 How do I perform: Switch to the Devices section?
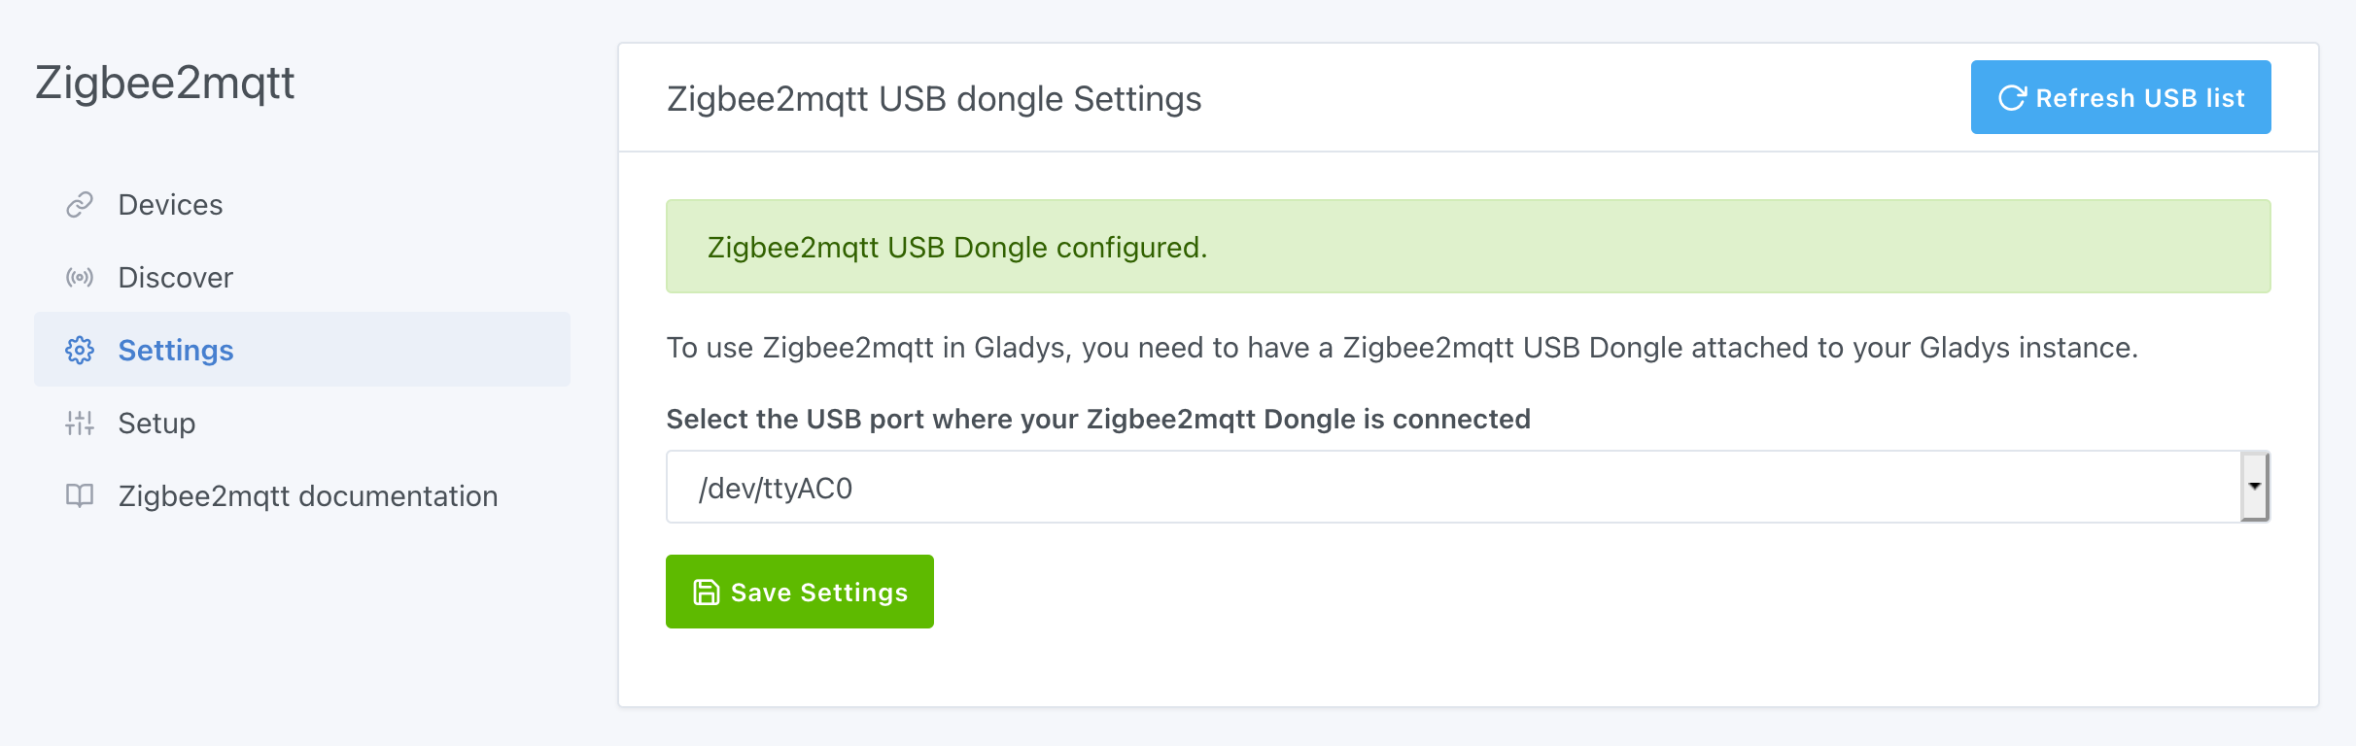(x=169, y=205)
